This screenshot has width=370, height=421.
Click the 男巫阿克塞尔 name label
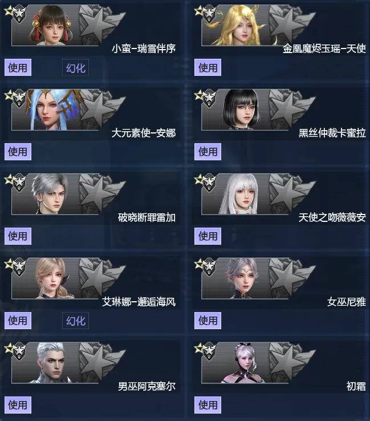coord(147,386)
